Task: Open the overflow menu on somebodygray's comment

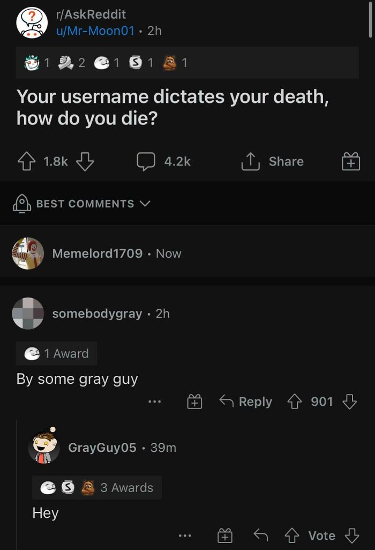Action: click(x=155, y=401)
